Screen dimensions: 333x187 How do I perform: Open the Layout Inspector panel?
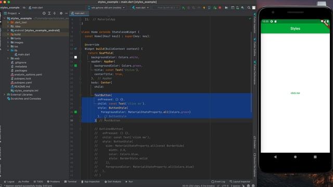(x=240, y=182)
